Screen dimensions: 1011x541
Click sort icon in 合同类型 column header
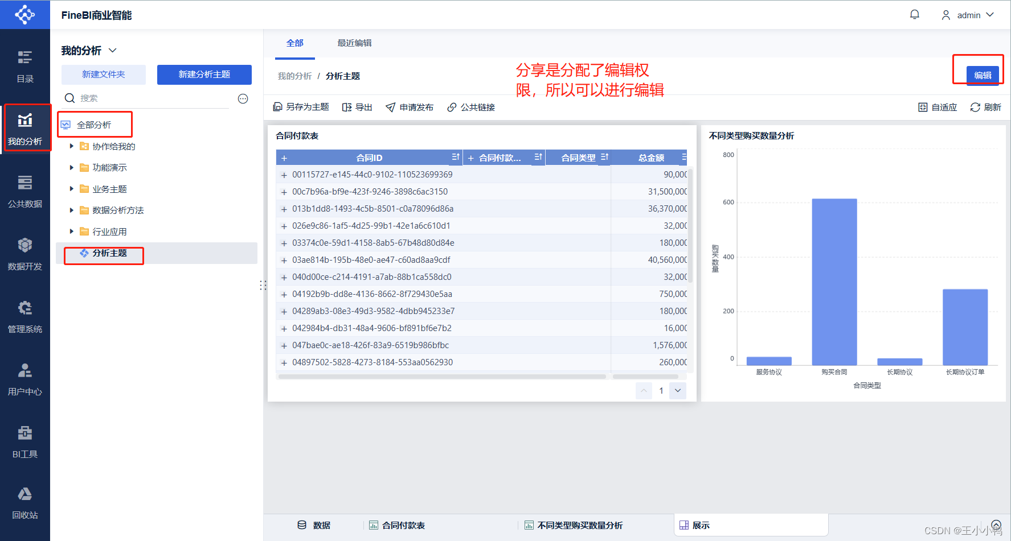(x=604, y=157)
